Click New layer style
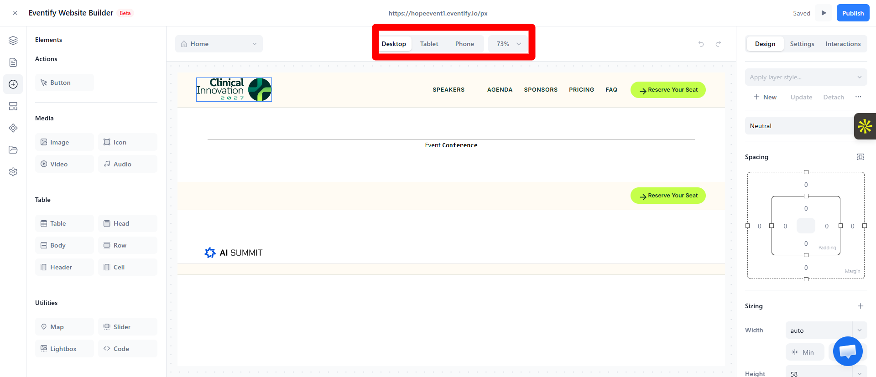 [765, 97]
